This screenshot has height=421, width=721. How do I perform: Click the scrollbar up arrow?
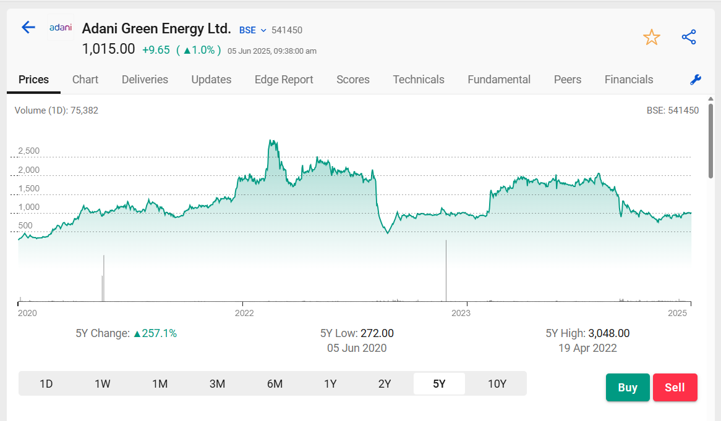(711, 99)
